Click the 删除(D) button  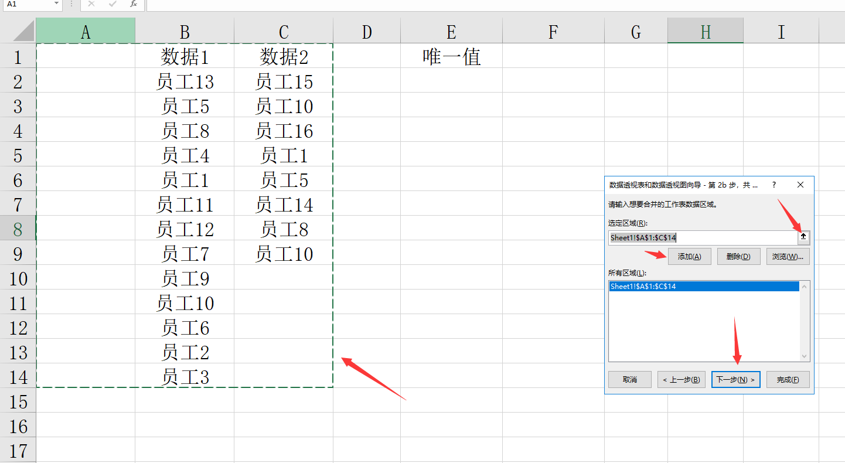coord(738,257)
